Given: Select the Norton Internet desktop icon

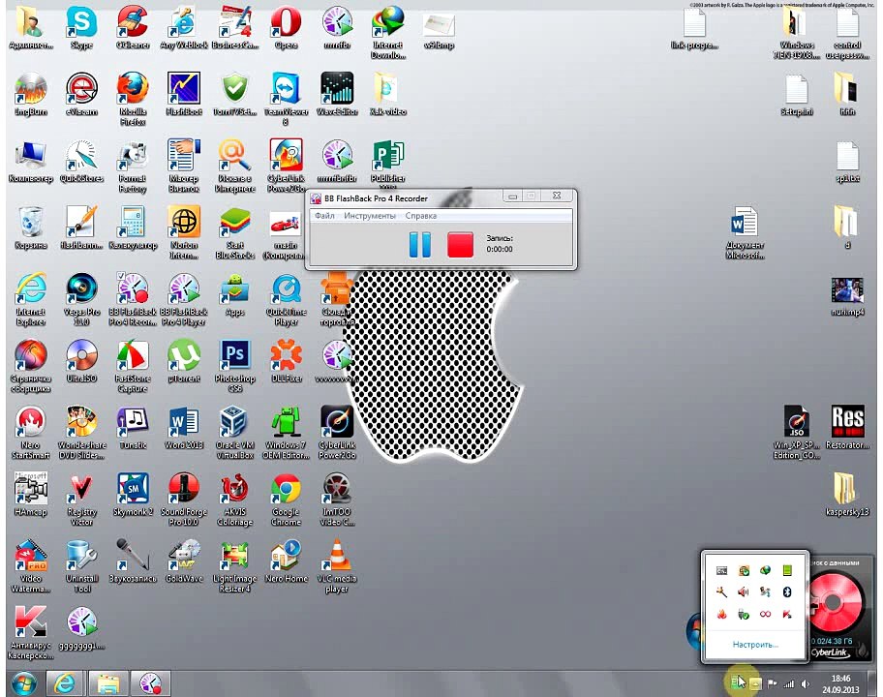Looking at the screenshot, I should click(184, 232).
